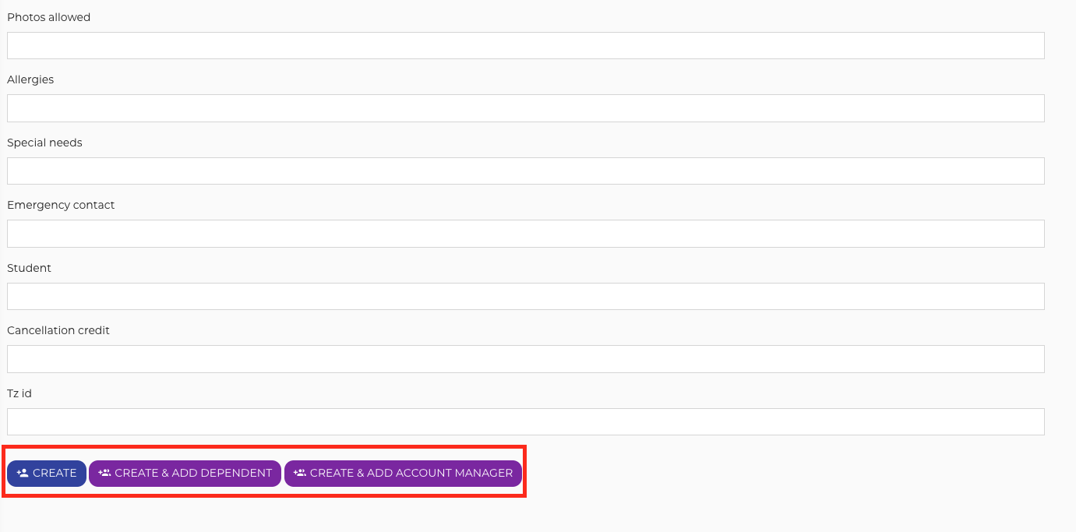Click the Special needs label
The width and height of the screenshot is (1076, 532).
click(x=44, y=143)
